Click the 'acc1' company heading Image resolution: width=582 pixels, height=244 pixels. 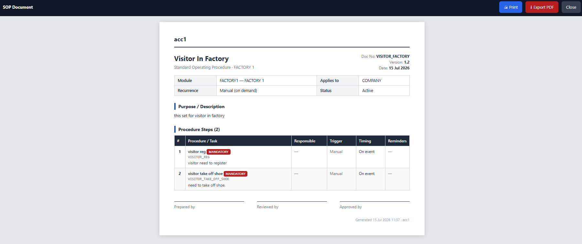point(180,39)
